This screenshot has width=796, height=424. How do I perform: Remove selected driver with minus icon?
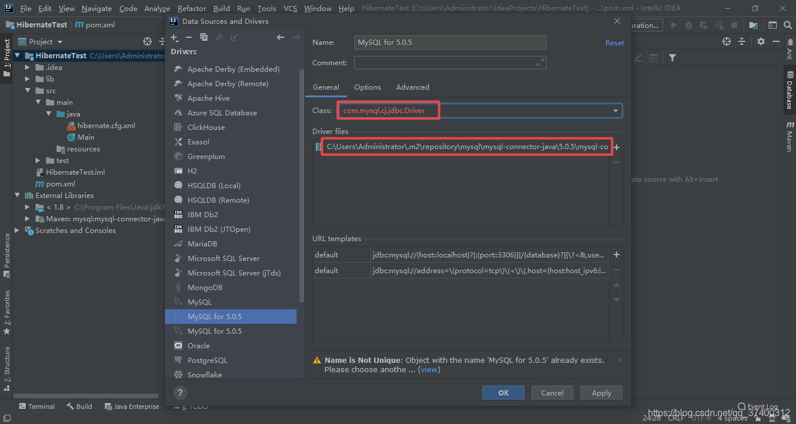coord(188,37)
